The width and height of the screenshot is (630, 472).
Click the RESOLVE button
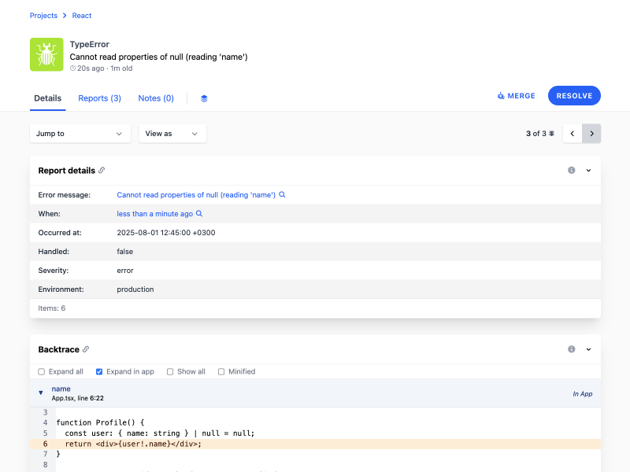pos(575,95)
